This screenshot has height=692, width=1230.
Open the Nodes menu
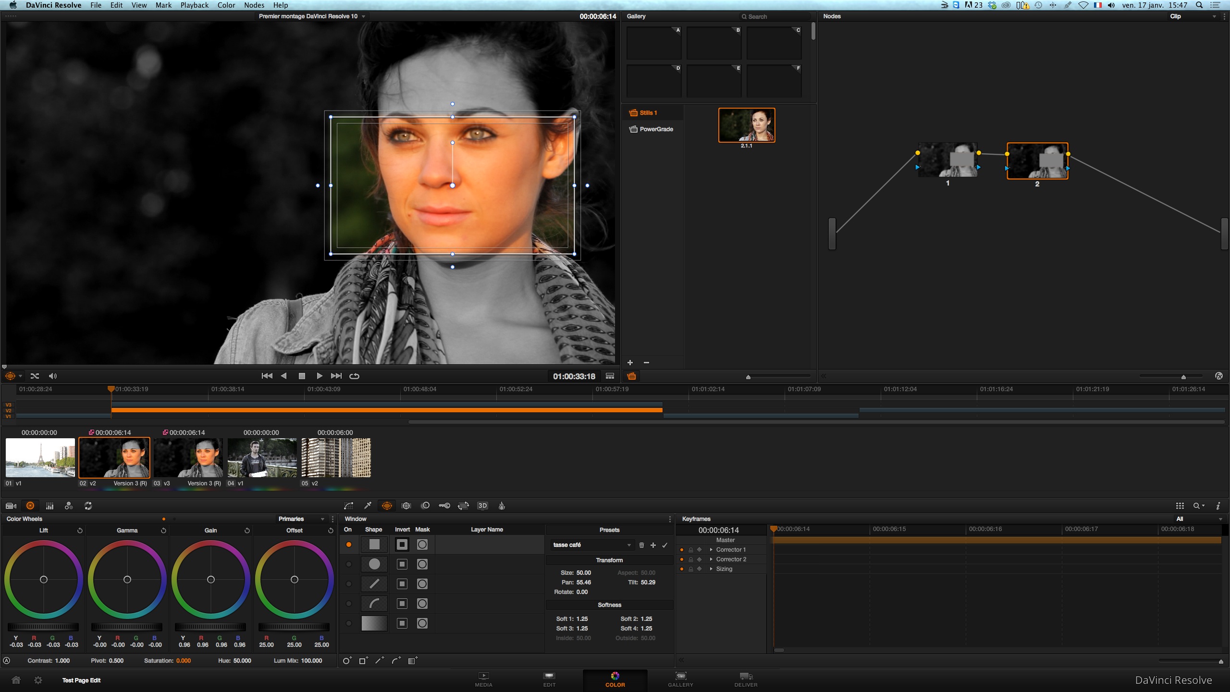[x=254, y=5]
